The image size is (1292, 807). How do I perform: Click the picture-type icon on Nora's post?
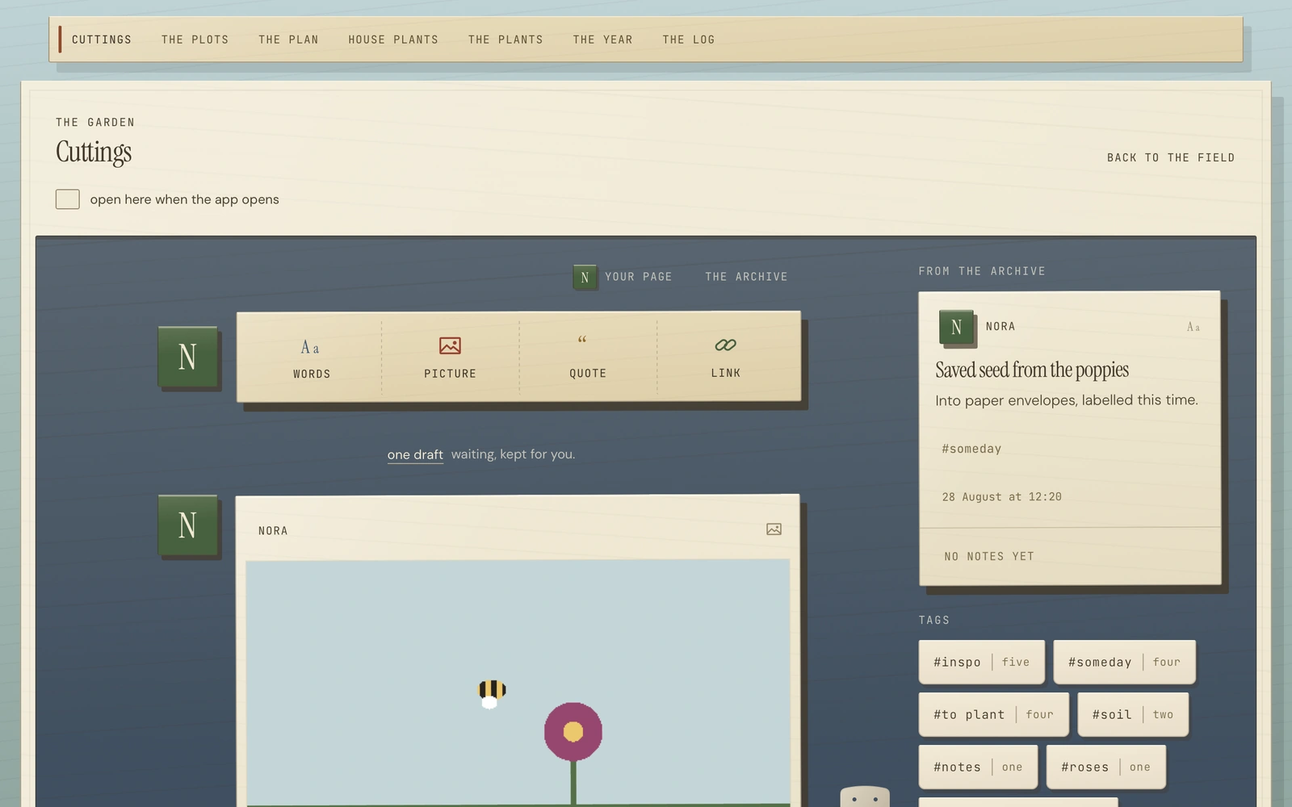774,529
